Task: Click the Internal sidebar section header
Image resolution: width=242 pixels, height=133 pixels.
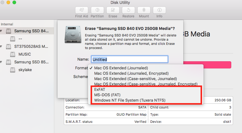Action: (x=7, y=24)
